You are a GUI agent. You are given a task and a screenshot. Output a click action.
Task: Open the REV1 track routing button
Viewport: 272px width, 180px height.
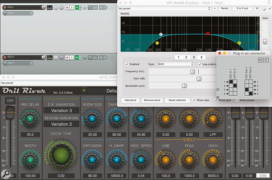(x=50, y=58)
